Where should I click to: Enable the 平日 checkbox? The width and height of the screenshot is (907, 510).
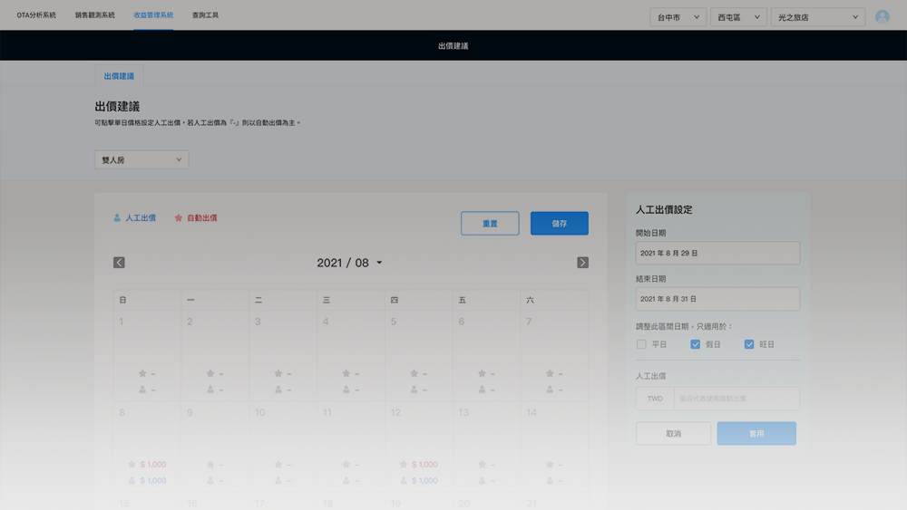pyautogui.click(x=641, y=344)
